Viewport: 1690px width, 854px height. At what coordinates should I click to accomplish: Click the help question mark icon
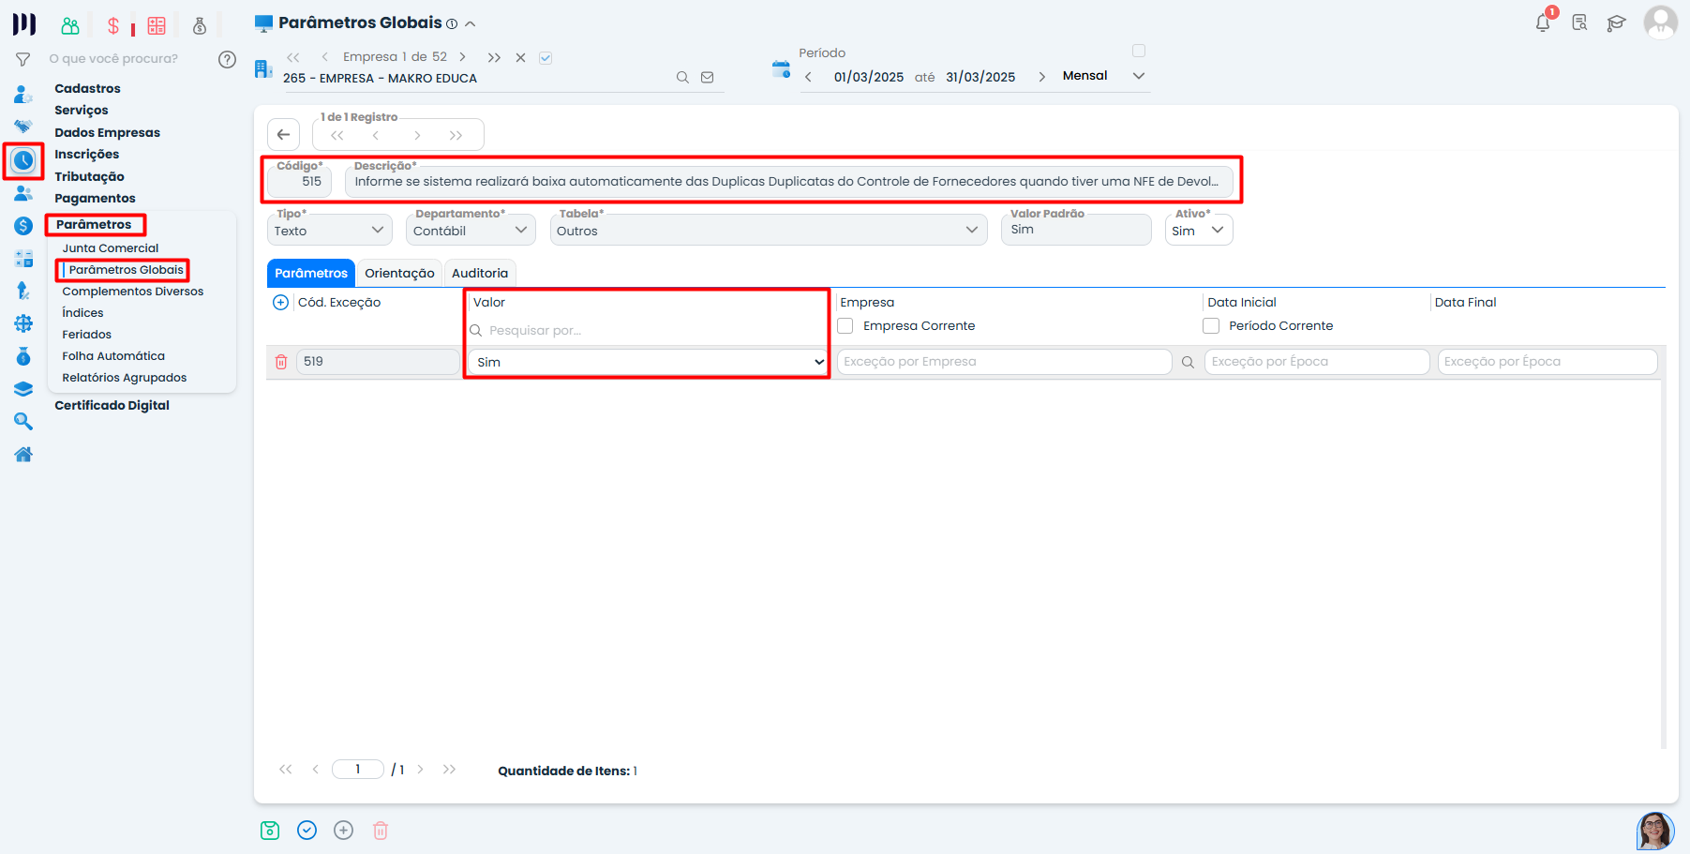[x=227, y=59]
